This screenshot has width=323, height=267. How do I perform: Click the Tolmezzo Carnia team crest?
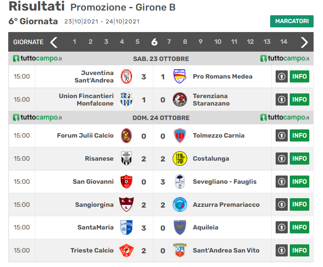point(180,136)
